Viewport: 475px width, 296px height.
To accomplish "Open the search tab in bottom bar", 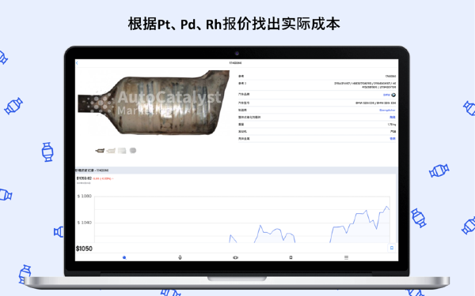I will click(124, 257).
